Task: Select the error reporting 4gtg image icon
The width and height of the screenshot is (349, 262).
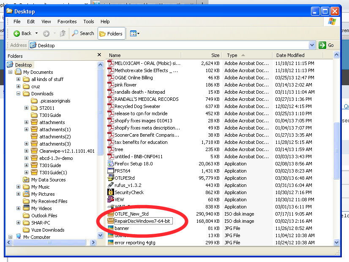Action: pos(111,243)
